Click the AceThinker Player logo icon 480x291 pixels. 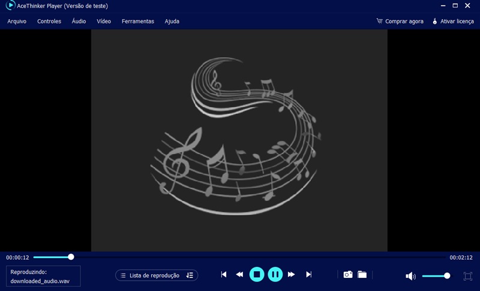coord(10,5)
